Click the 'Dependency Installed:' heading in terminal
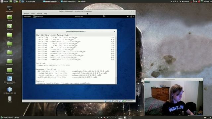The width and height of the screenshot is (212, 119). (x=46, y=69)
